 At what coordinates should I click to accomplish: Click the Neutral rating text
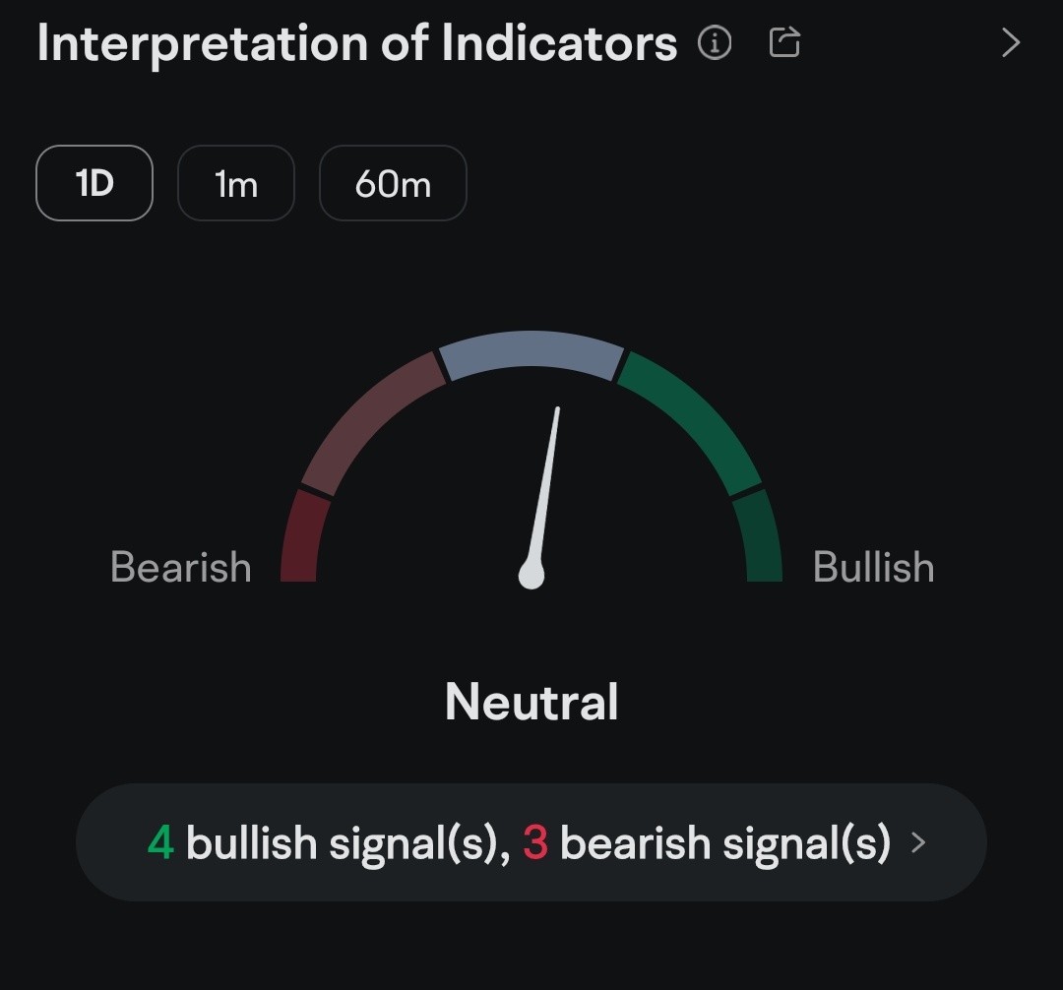531,703
